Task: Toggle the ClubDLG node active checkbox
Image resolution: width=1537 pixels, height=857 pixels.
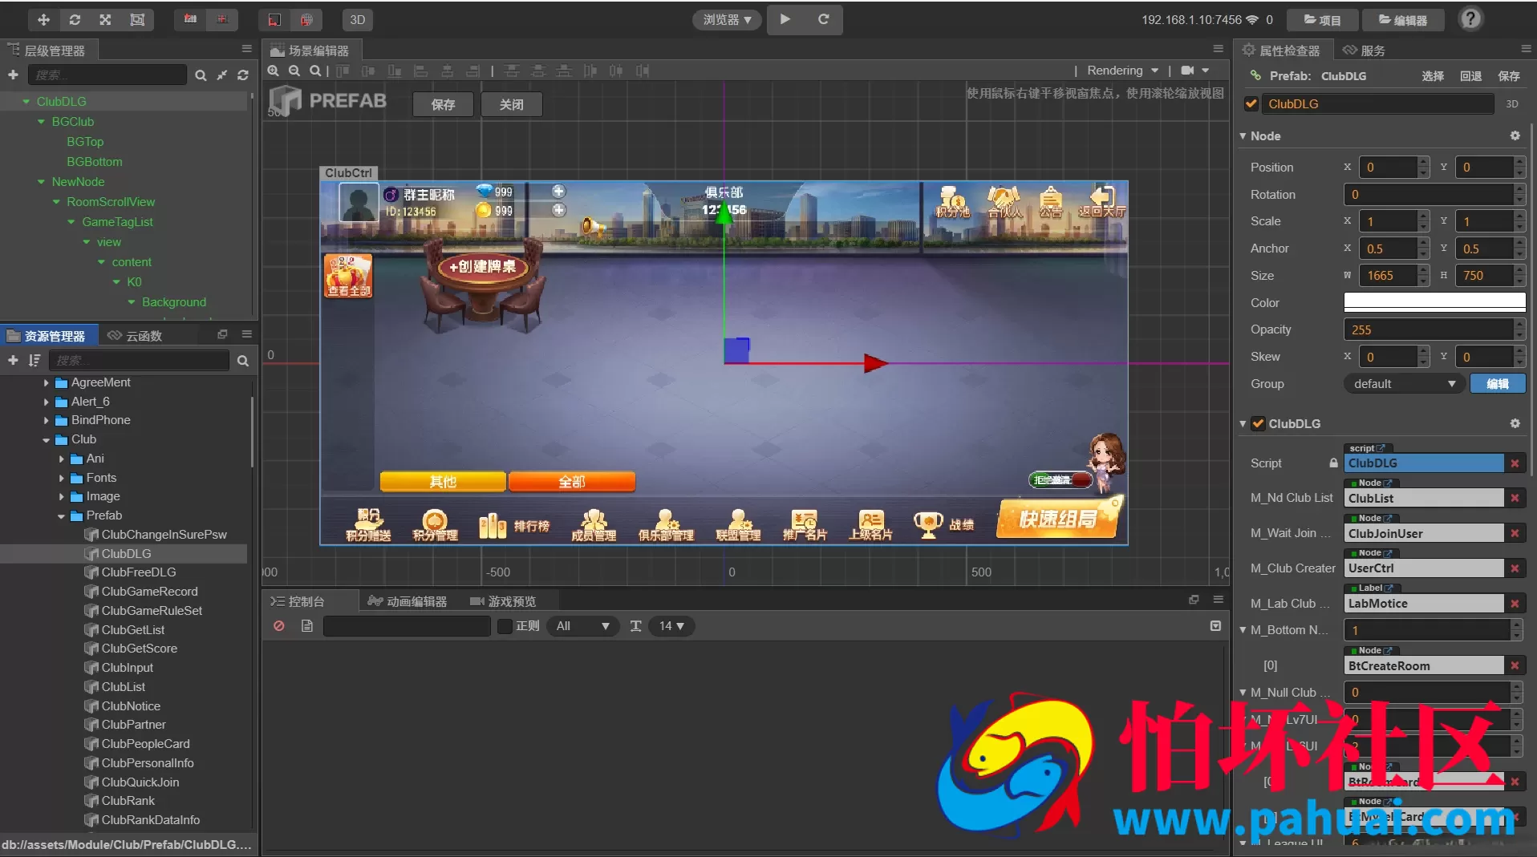Action: [x=1251, y=103]
